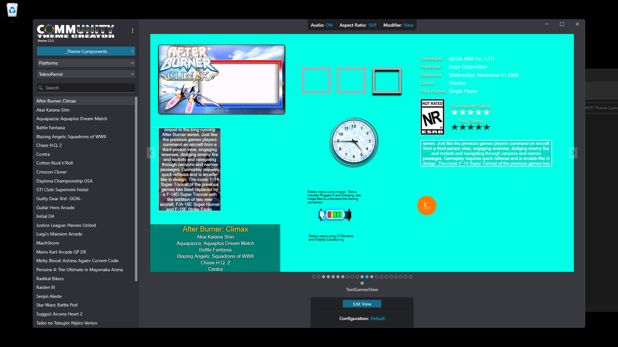Select Akai Katana Shin in sidebar list
This screenshot has height=347, width=618.
pos(84,110)
